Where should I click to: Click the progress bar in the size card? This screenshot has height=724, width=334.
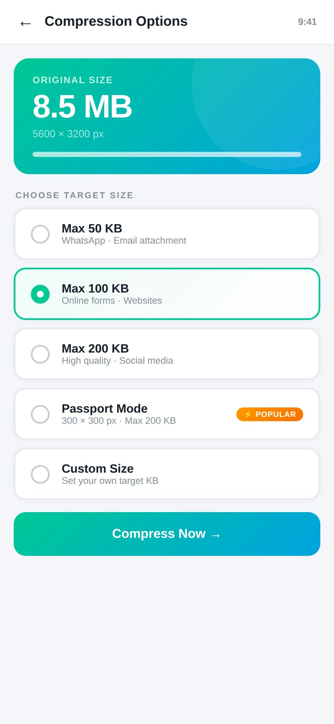click(x=167, y=154)
